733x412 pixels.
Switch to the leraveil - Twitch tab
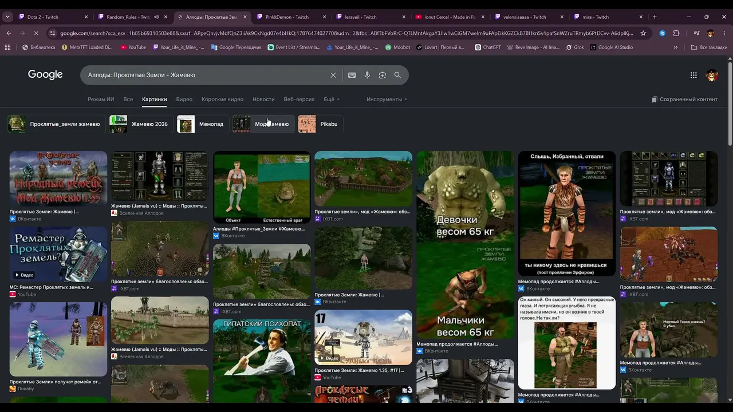(x=370, y=17)
